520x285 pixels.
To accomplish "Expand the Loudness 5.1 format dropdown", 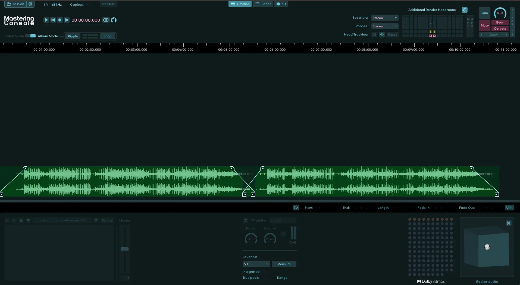I will [x=256, y=264].
